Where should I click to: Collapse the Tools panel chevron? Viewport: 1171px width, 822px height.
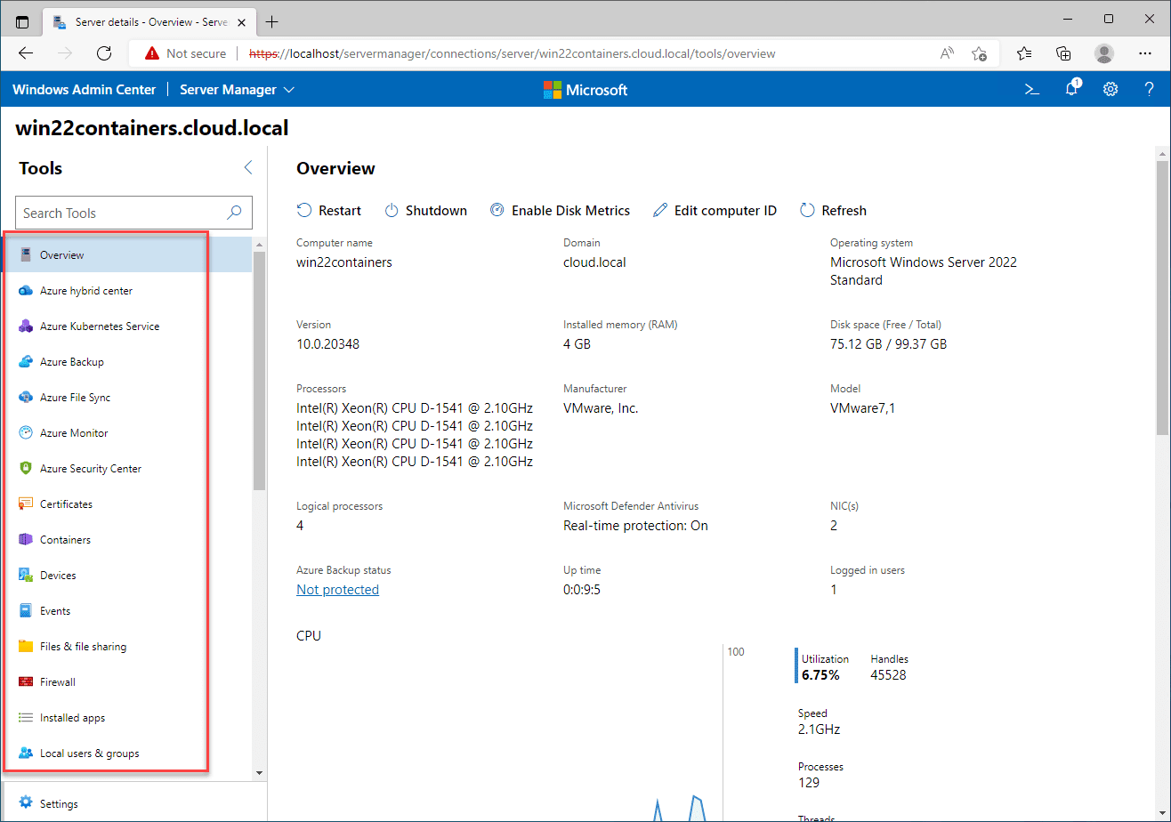[x=248, y=168]
